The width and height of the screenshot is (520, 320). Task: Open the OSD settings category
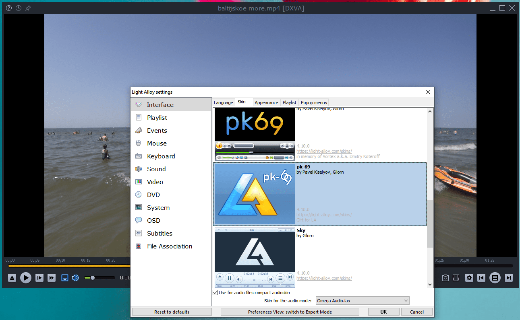coord(171,220)
